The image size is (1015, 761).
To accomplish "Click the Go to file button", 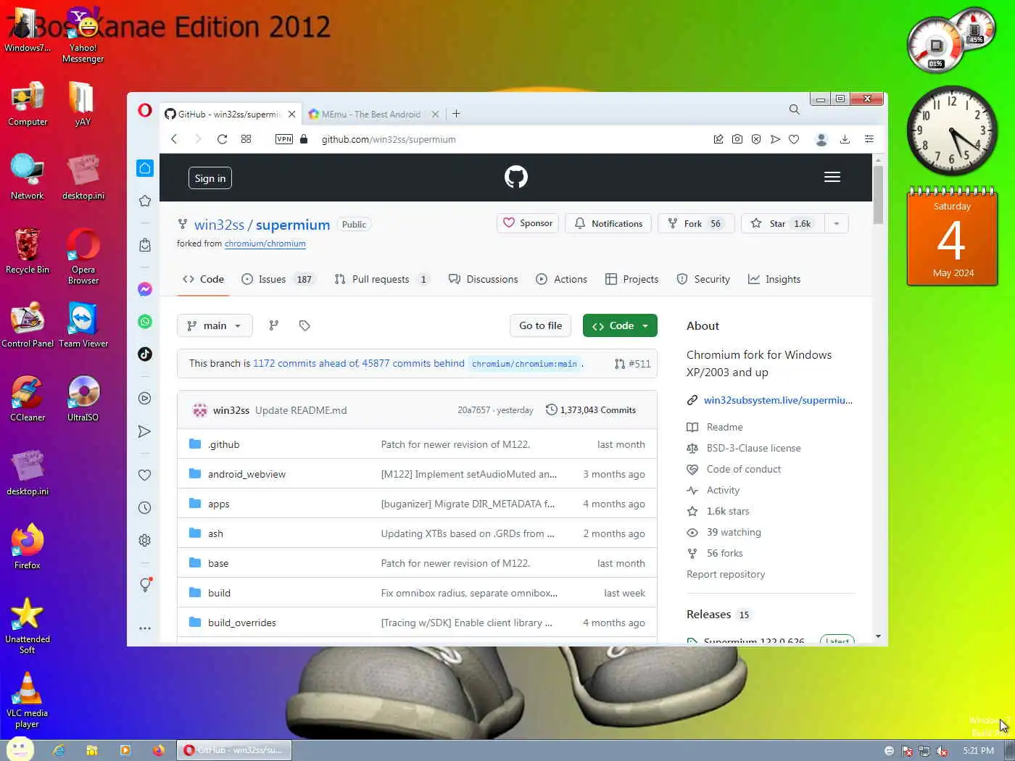I will point(540,325).
